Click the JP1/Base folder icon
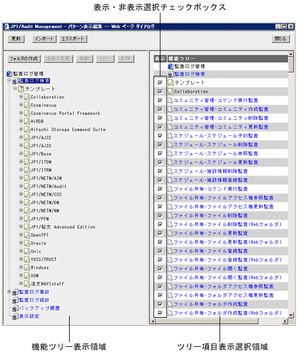Screen dimensions: 298x354 coord(27,154)
